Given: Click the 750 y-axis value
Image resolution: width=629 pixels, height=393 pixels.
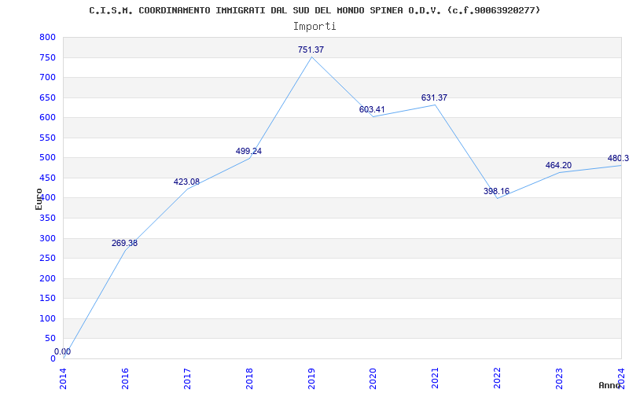Looking at the screenshot, I should pos(47,57).
